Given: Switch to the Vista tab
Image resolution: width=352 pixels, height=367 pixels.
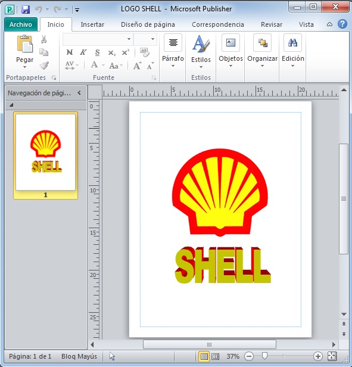Looking at the screenshot, I should (306, 24).
